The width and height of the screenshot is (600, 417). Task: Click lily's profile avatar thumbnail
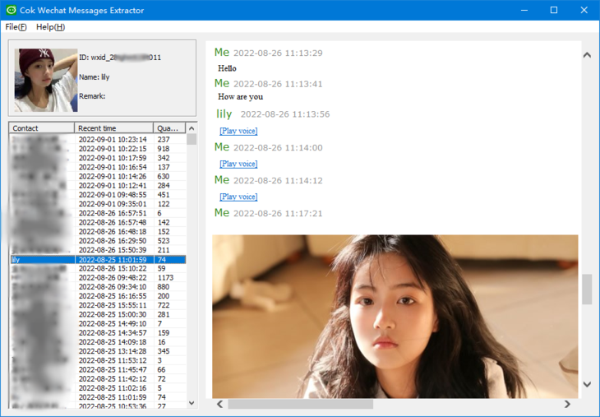[x=46, y=80]
